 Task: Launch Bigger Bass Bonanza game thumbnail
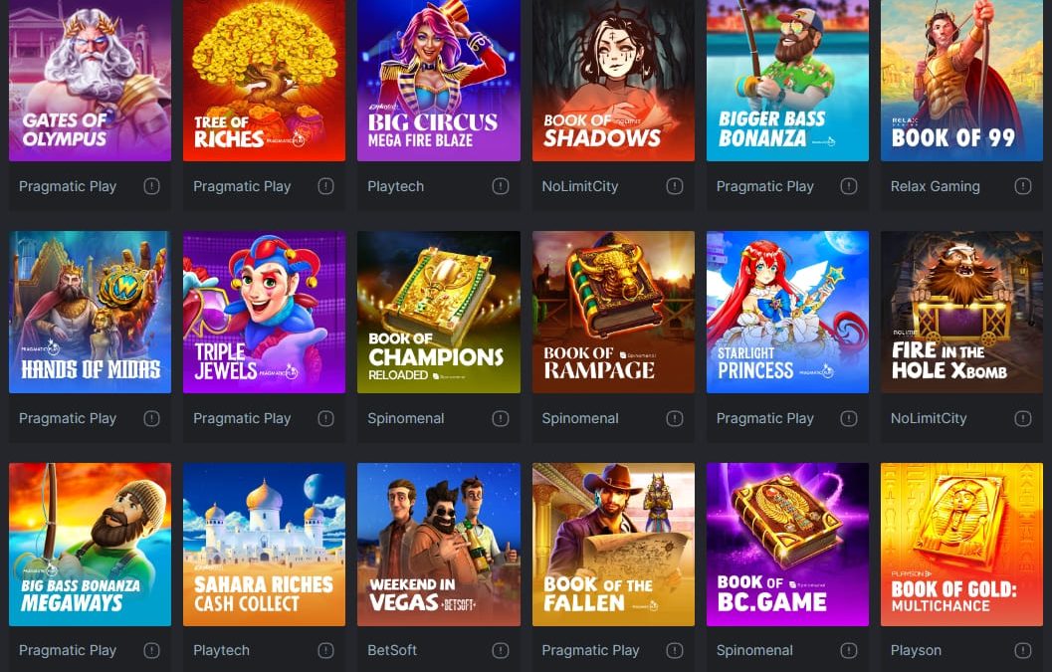(787, 80)
